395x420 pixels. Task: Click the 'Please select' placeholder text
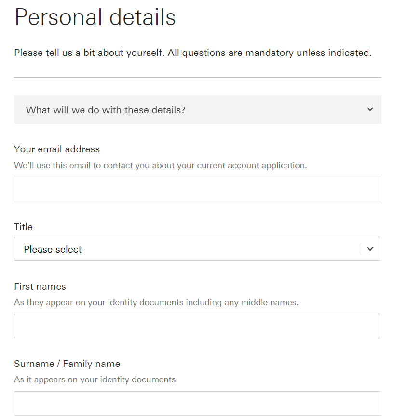tap(53, 249)
